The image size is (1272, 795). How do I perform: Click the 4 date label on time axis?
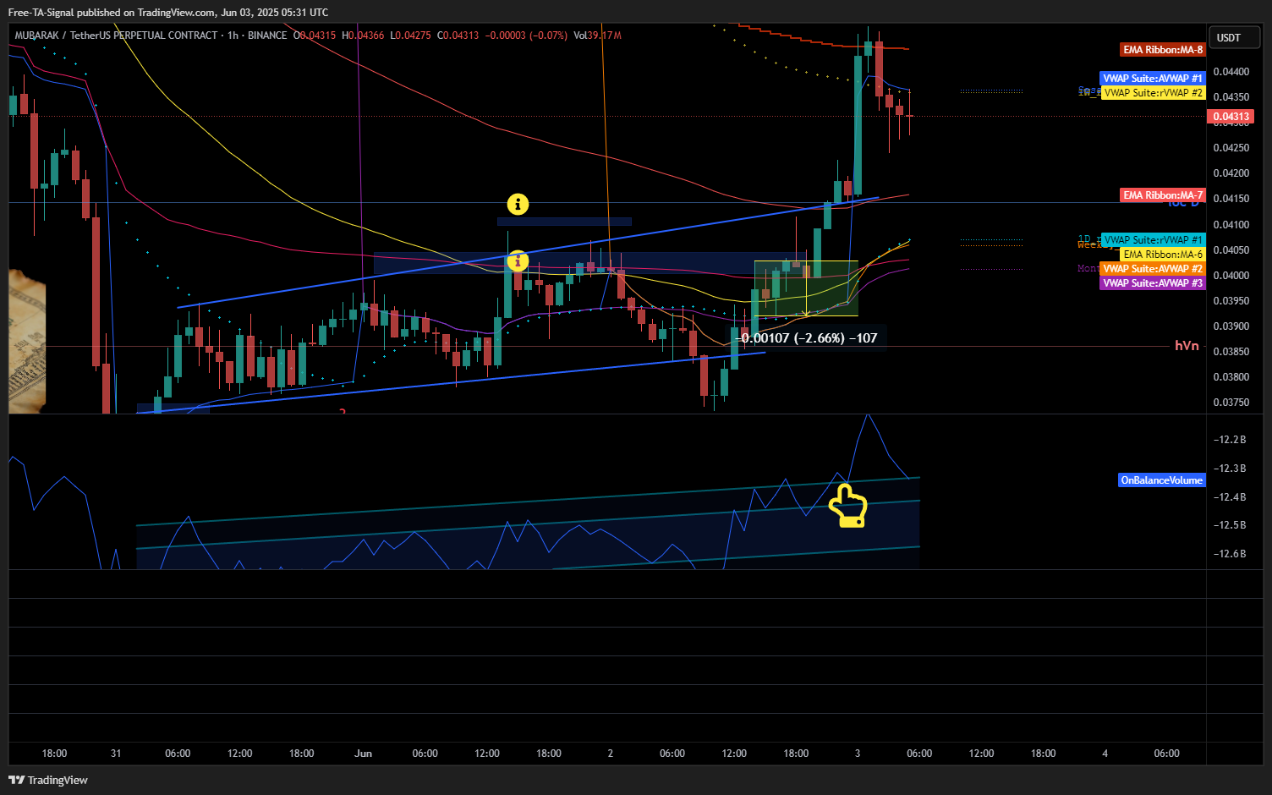click(1105, 754)
